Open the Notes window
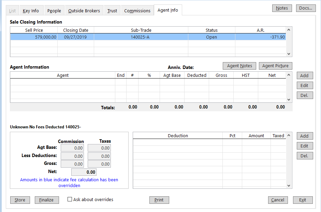Screen dimensions: 321x212 tap(282, 8)
